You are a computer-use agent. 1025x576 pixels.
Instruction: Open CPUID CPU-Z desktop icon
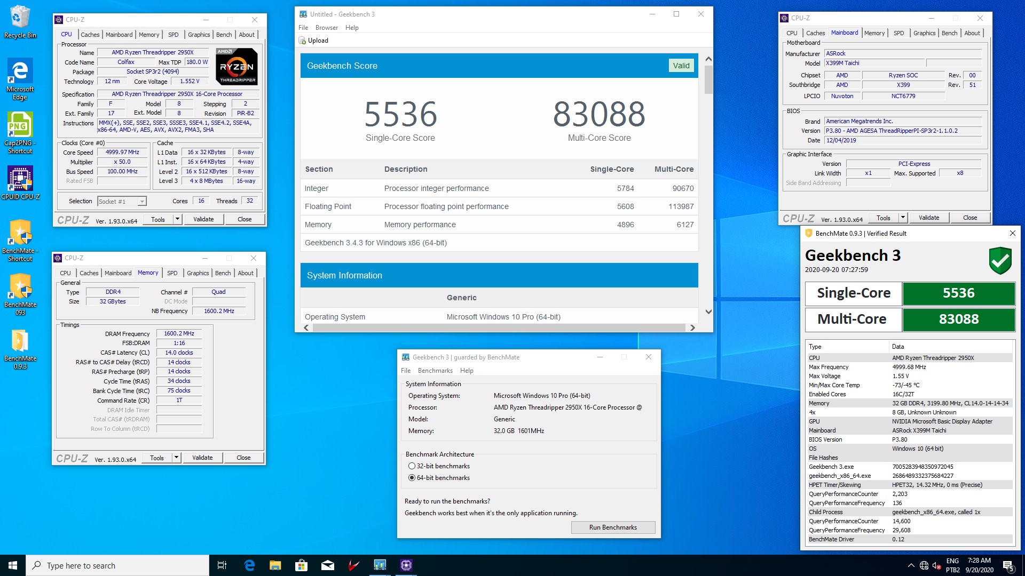(x=20, y=182)
